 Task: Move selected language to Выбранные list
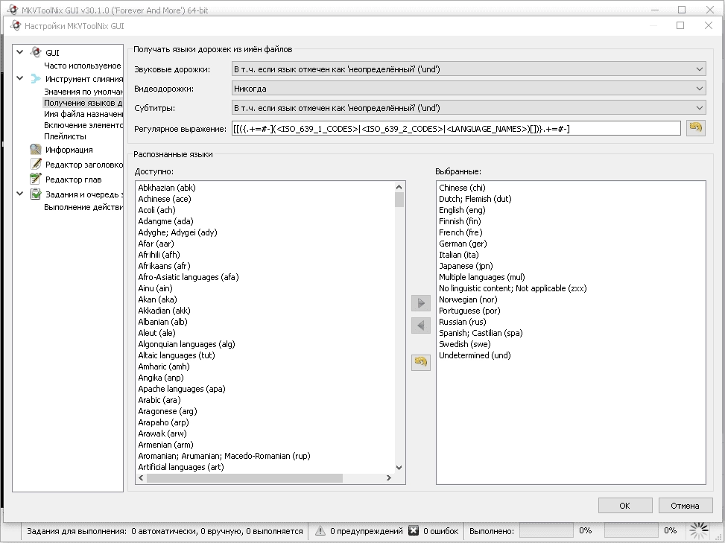tap(421, 303)
